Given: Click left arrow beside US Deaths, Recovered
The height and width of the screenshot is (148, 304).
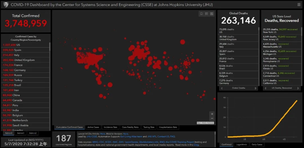Looking at the screenshot, I should pos(265,88).
